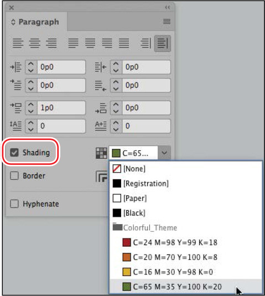Click the left indent field
The image size is (265, 296).
(61, 67)
